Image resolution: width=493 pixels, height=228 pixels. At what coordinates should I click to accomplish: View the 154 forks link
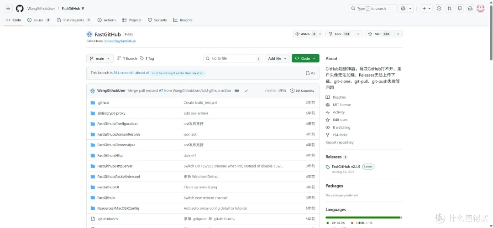tap(336, 135)
